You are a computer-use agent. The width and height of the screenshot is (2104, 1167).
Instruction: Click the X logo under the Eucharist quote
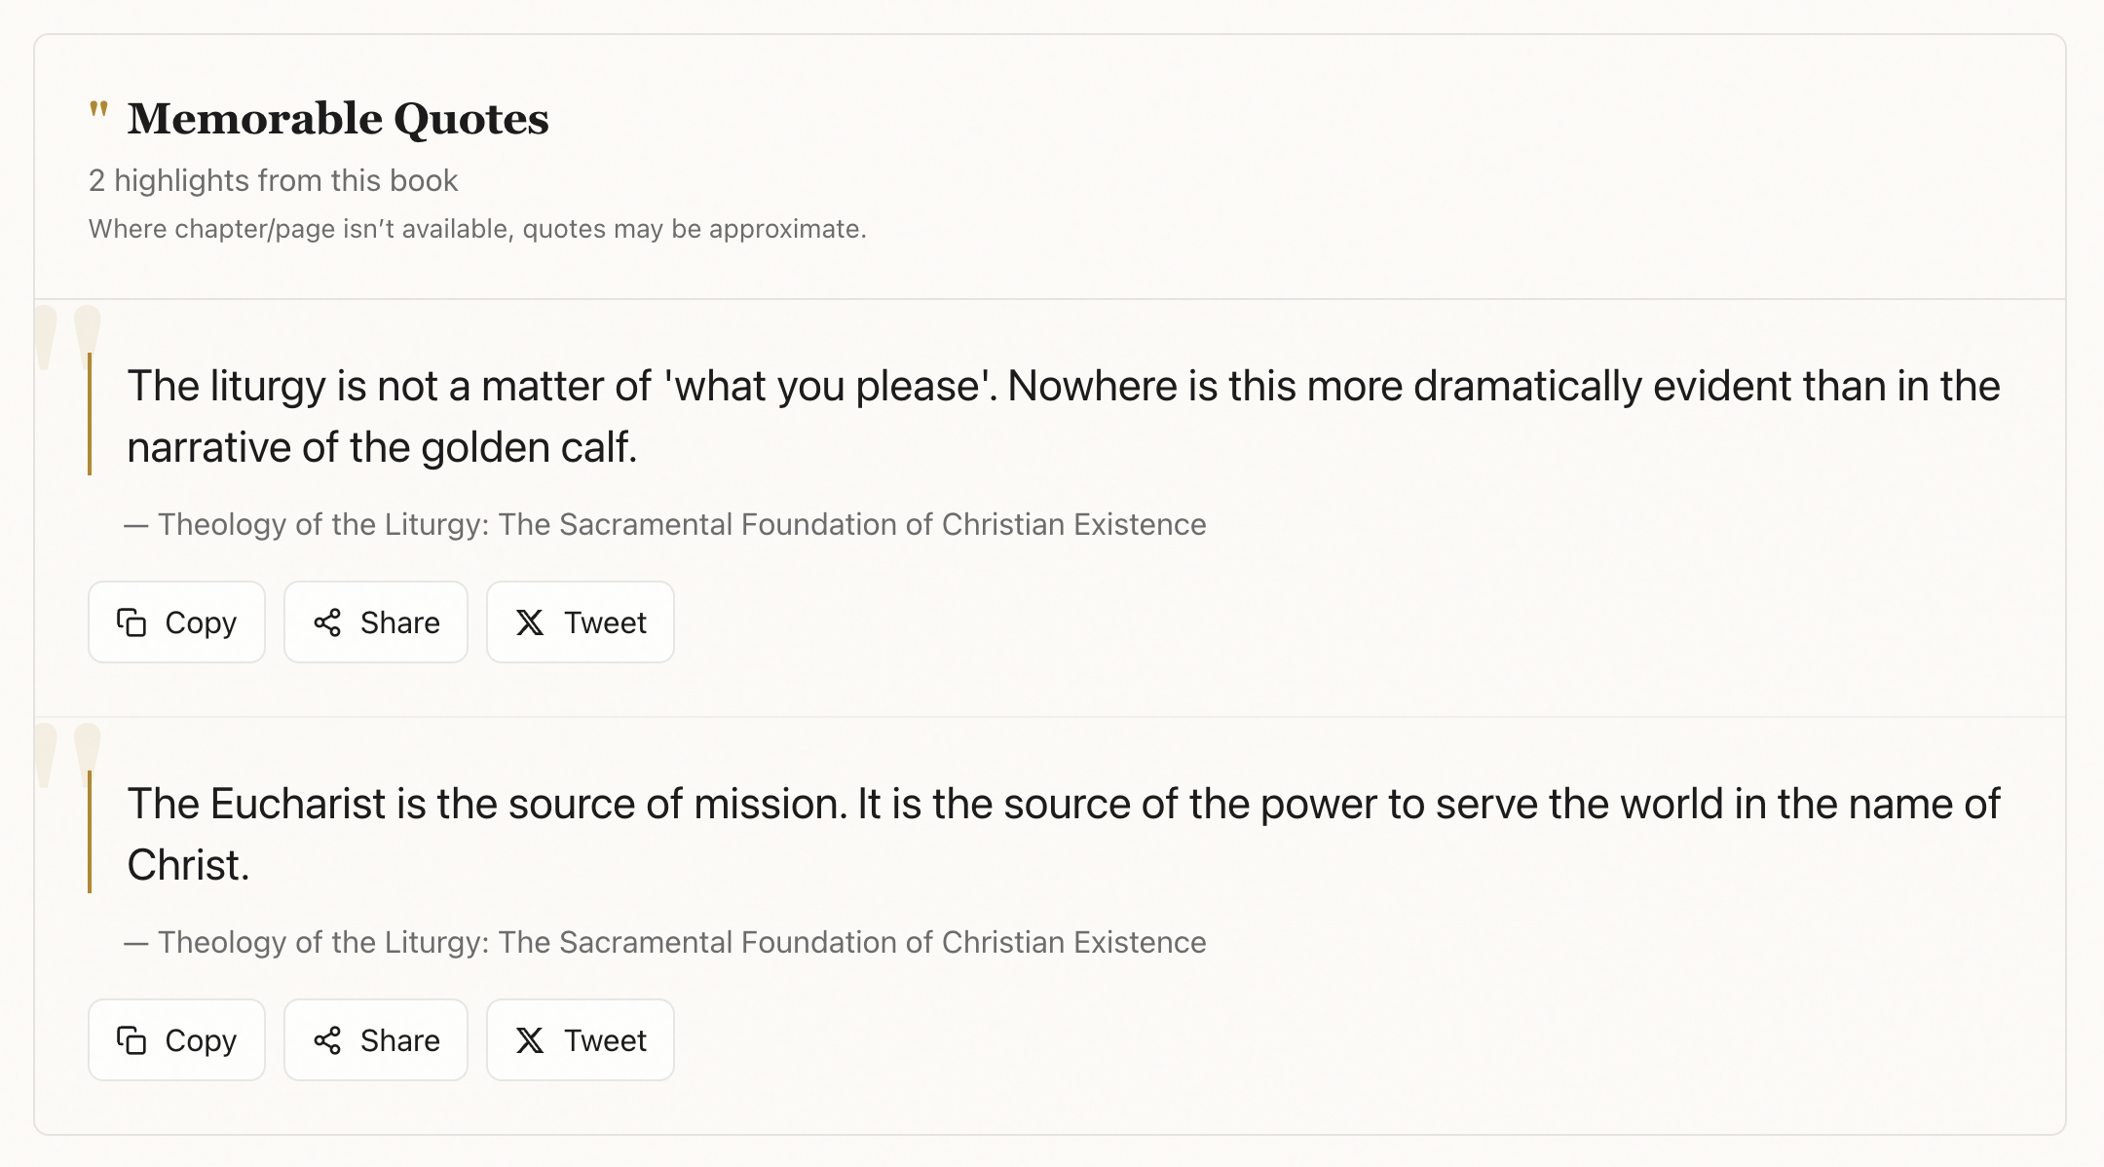(x=530, y=1040)
